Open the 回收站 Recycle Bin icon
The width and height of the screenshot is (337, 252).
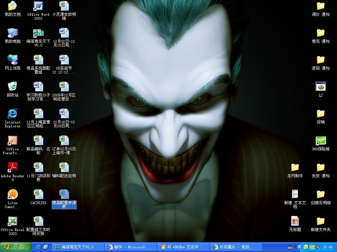coord(13,87)
